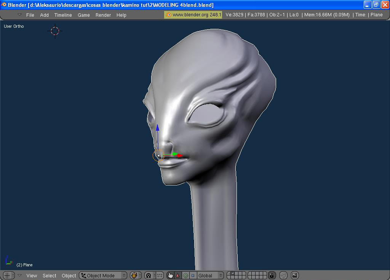
Task: Select the scale manipulator square icon
Action: 193,275
